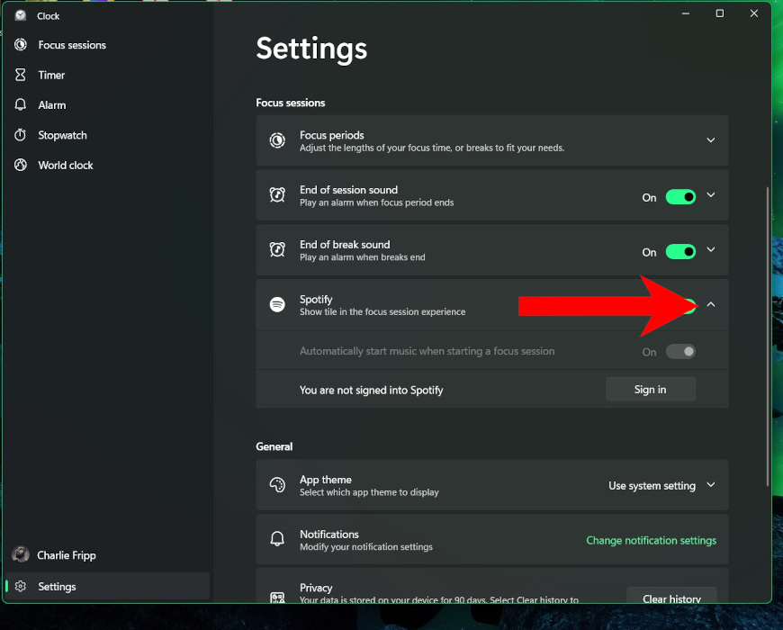
Task: Open Change notification settings
Action: point(651,540)
